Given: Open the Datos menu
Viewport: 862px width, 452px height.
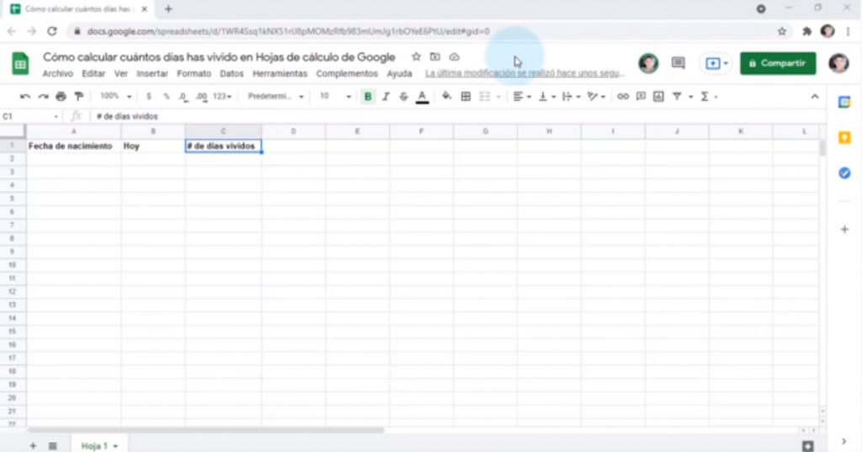Looking at the screenshot, I should 231,74.
